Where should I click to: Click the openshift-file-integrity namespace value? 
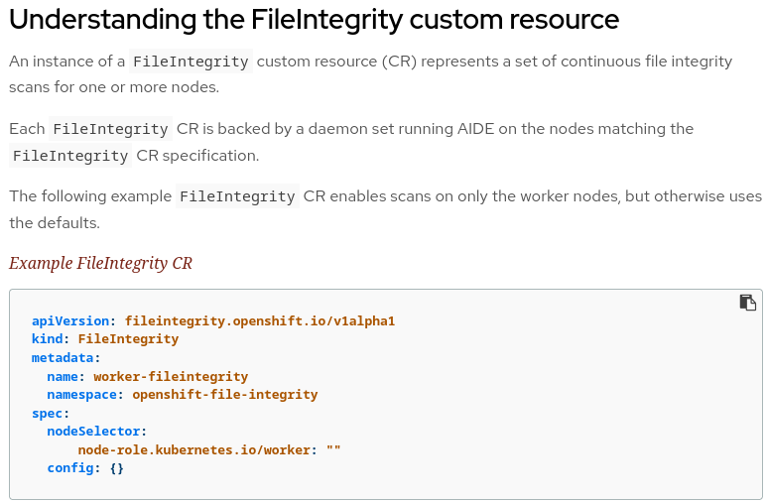tap(225, 394)
